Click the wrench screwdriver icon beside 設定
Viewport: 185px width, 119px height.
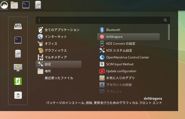(40, 64)
